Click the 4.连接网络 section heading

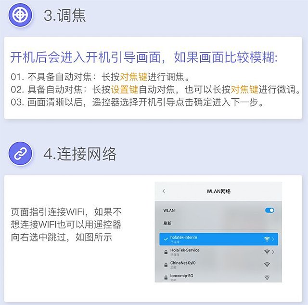80,154
